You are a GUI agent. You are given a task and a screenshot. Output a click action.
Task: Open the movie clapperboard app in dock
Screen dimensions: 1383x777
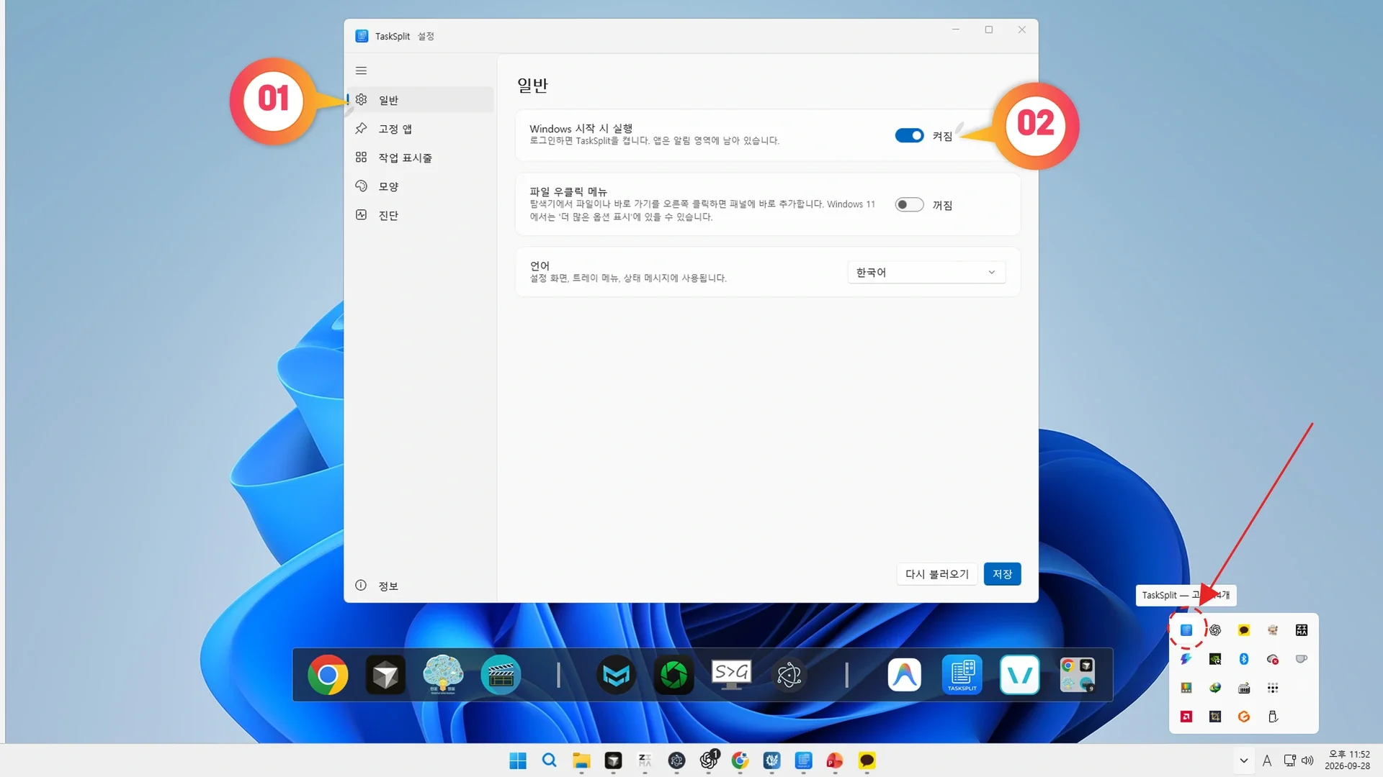click(501, 675)
